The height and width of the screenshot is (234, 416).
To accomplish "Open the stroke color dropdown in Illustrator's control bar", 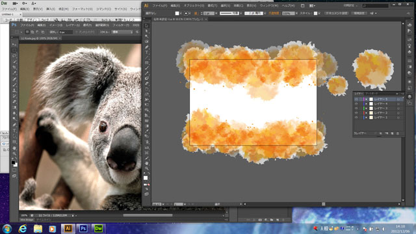I will pyautogui.click(x=190, y=13).
